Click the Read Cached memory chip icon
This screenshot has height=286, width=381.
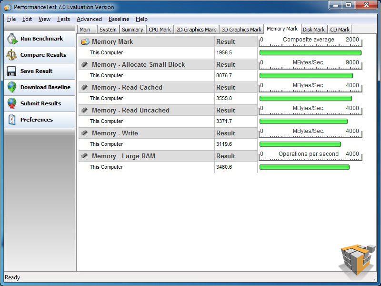point(84,87)
